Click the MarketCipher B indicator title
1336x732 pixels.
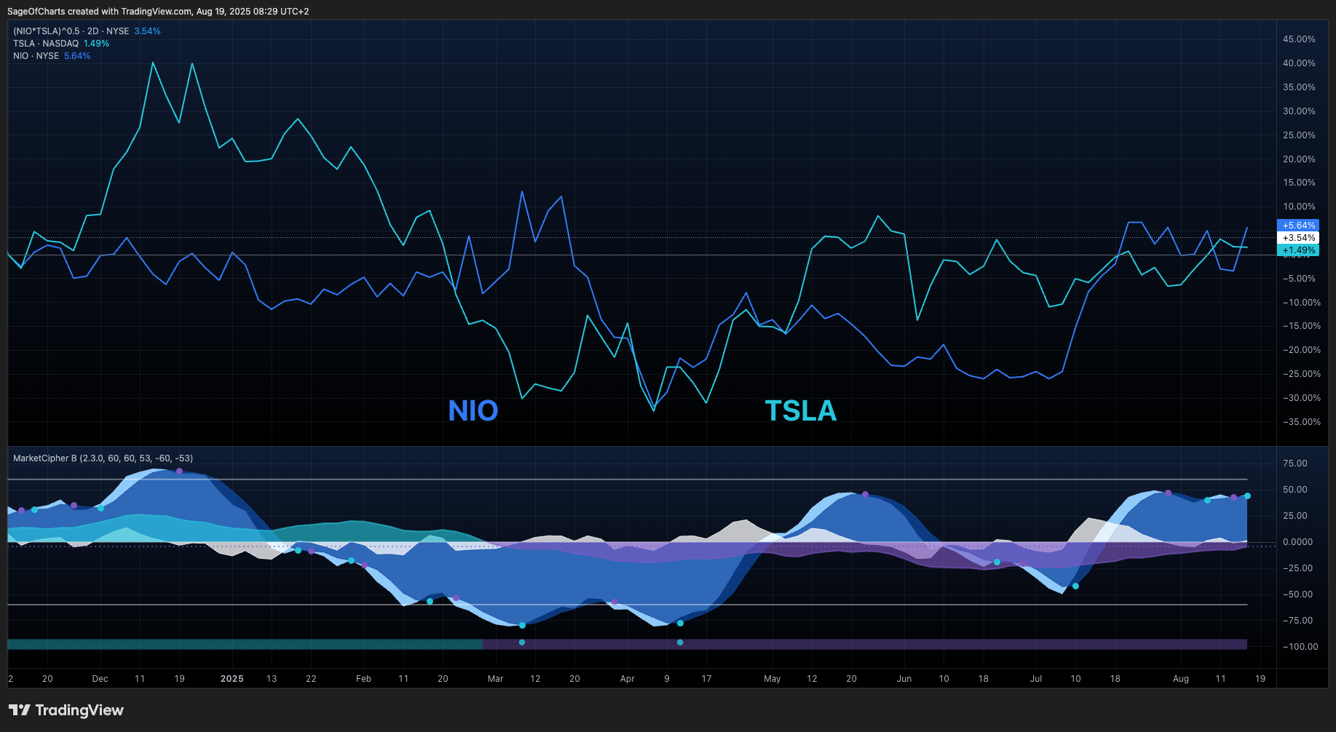[103, 458]
